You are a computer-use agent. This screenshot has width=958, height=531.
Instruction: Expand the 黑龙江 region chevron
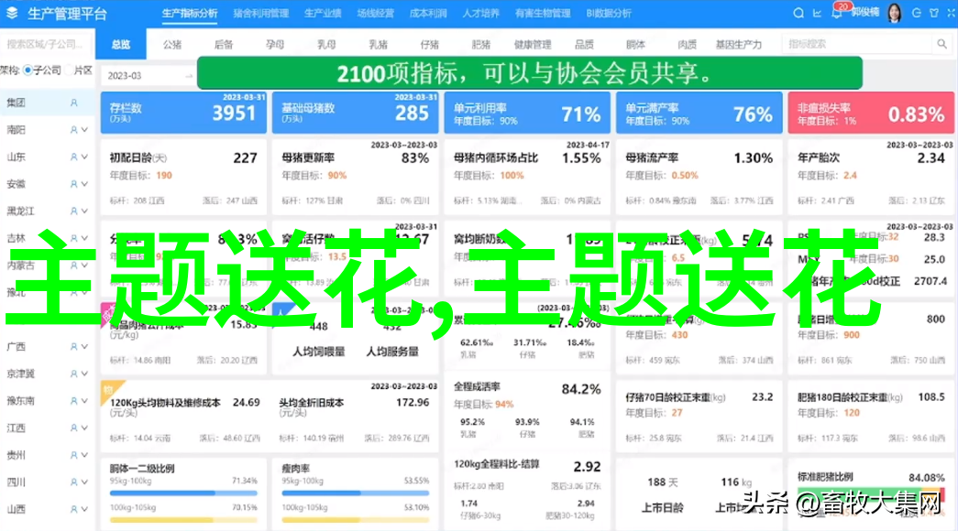(85, 211)
